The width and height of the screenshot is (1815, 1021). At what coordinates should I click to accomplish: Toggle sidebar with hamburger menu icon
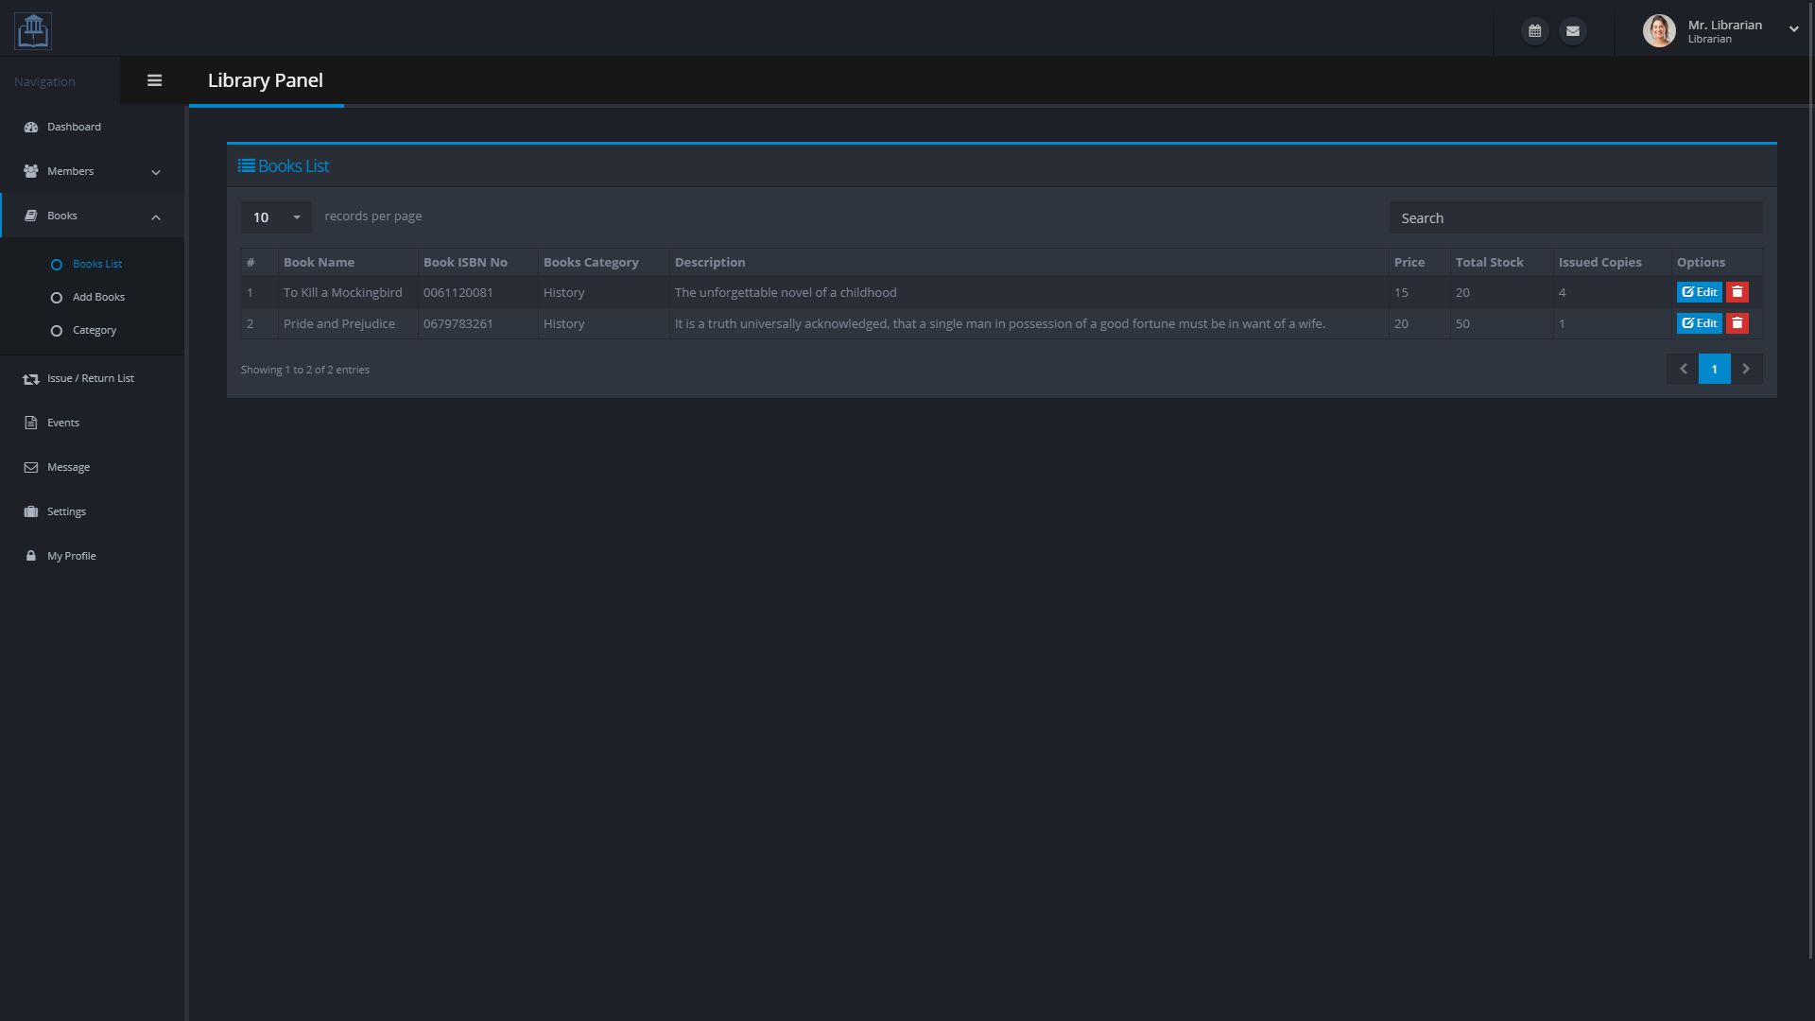(154, 80)
